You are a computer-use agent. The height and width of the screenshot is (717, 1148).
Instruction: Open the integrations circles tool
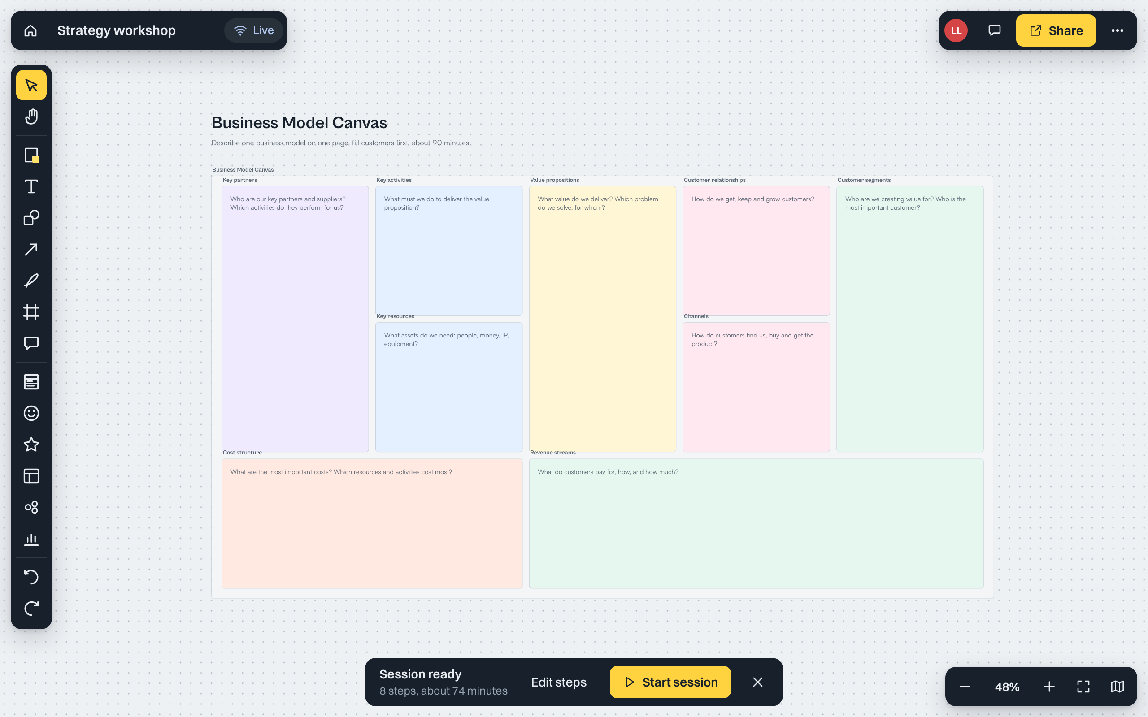tap(31, 507)
